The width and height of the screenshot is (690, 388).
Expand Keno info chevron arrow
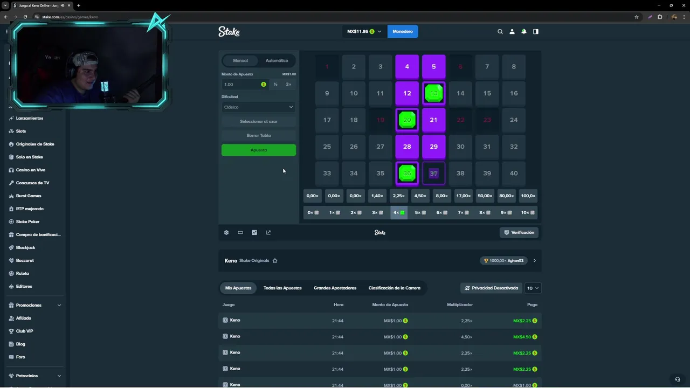coord(534,261)
